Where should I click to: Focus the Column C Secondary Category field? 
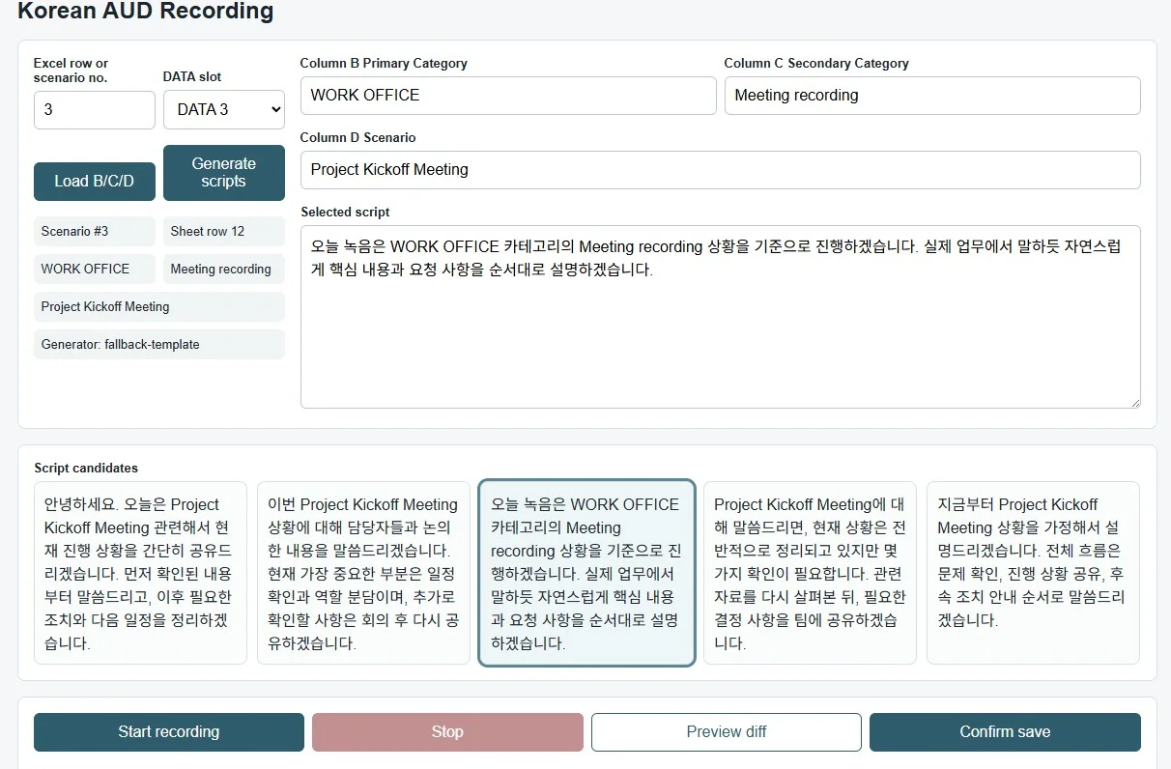pyautogui.click(x=932, y=96)
